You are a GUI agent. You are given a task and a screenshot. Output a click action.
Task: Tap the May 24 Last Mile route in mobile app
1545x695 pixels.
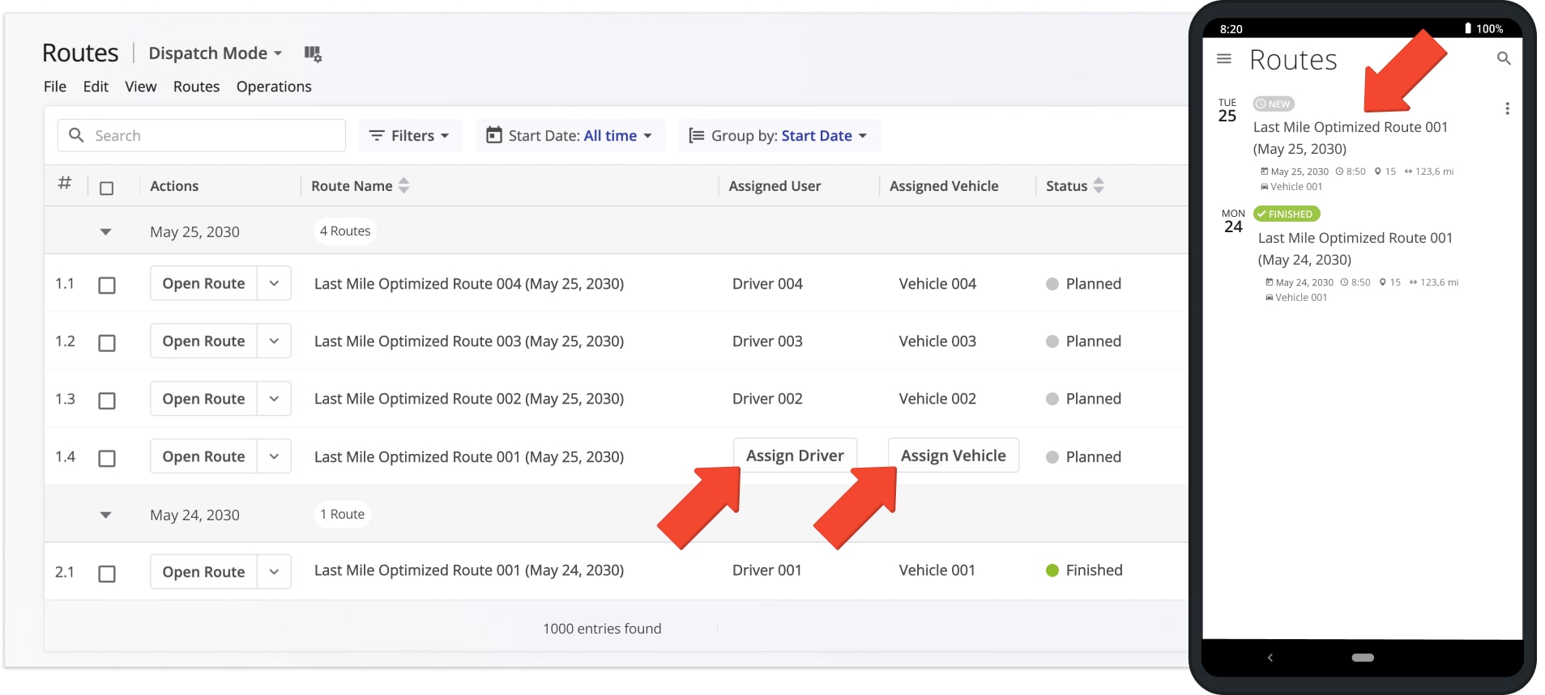[1355, 248]
